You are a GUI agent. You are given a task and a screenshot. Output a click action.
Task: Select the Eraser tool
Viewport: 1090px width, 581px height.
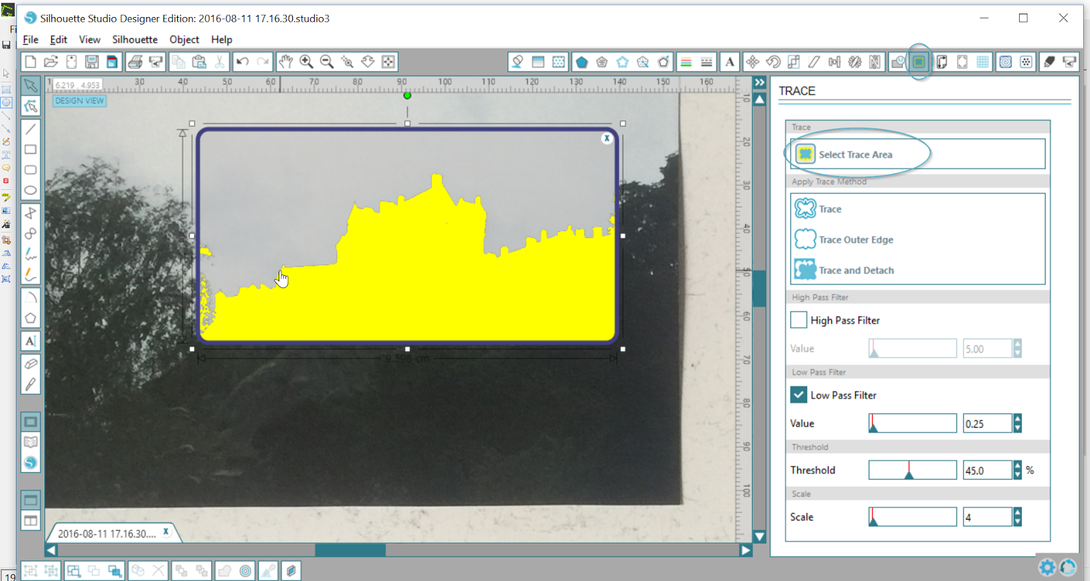[31, 364]
